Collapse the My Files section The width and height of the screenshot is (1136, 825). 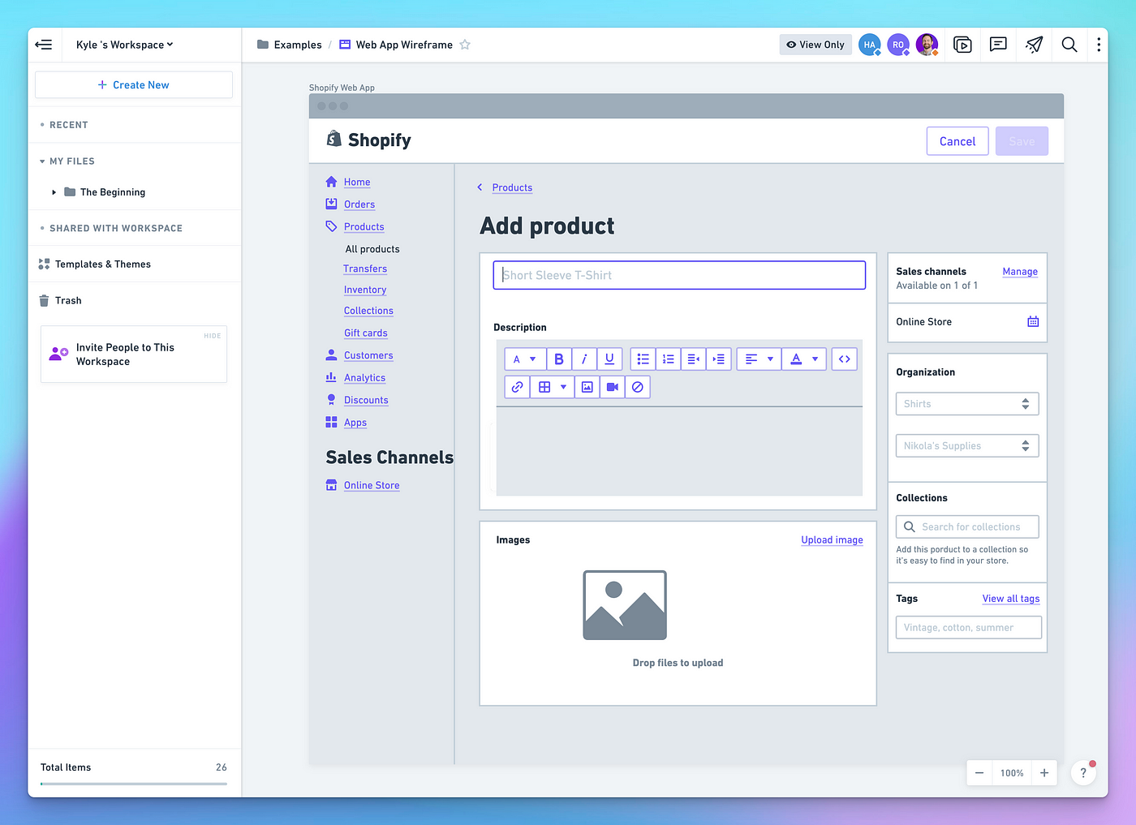click(67, 161)
